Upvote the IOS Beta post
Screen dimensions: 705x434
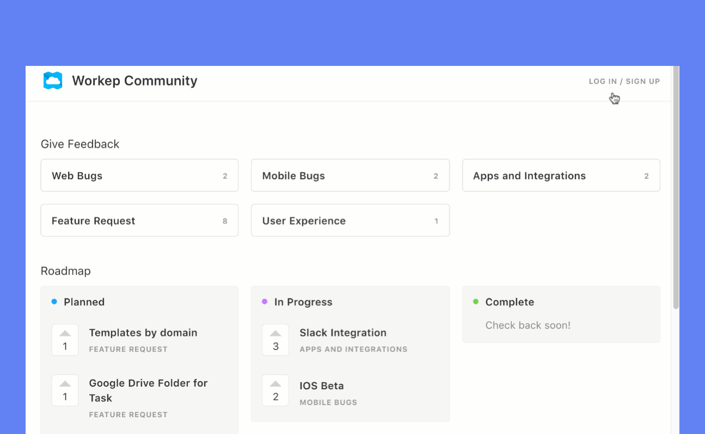click(x=275, y=390)
